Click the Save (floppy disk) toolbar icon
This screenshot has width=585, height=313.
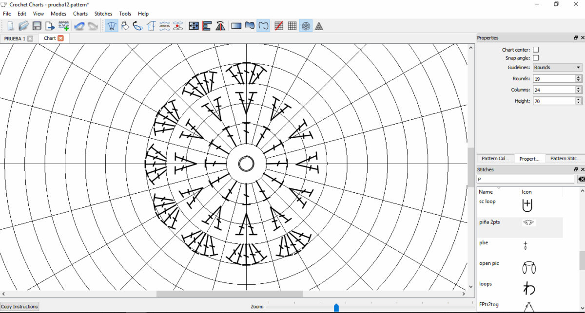click(37, 26)
